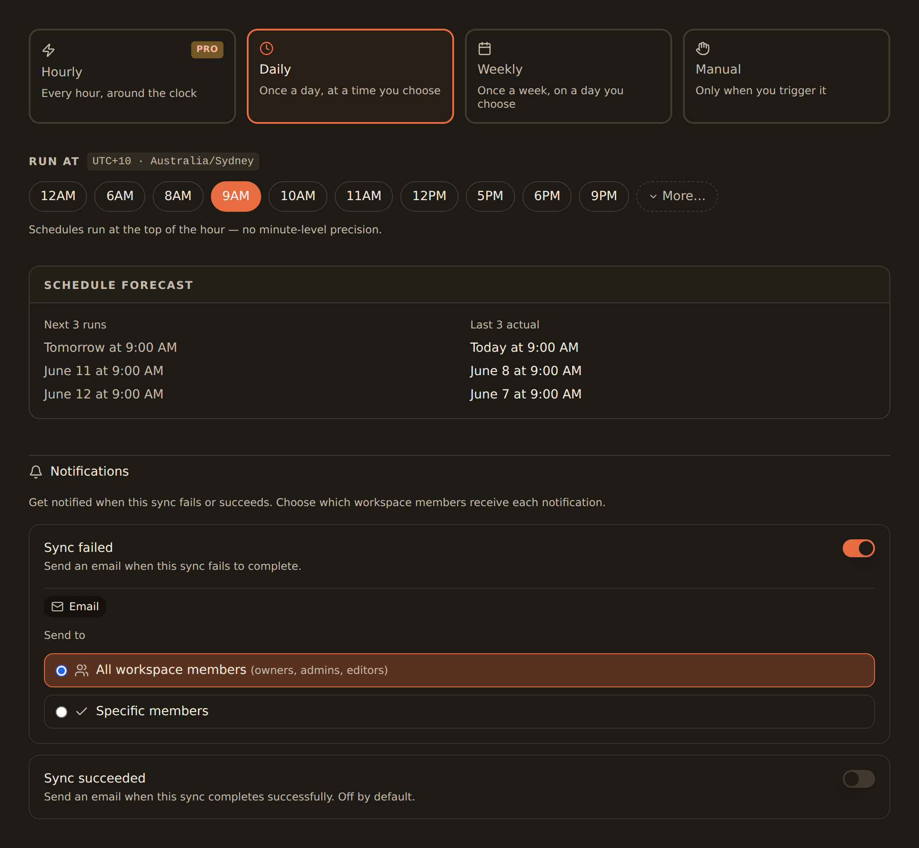Select the Manual schedule card
Viewport: 919px width, 848px height.
tap(786, 76)
